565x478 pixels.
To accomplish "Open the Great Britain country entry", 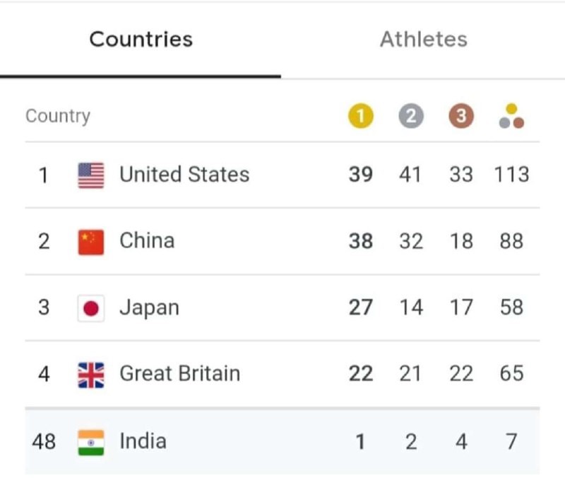I will coord(282,374).
